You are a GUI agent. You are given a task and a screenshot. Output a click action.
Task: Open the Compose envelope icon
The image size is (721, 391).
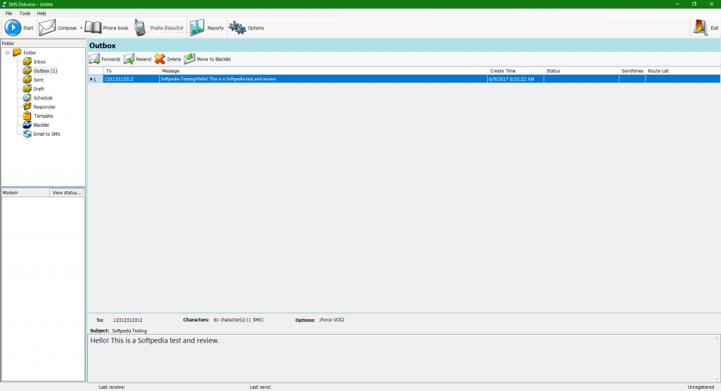pos(47,28)
